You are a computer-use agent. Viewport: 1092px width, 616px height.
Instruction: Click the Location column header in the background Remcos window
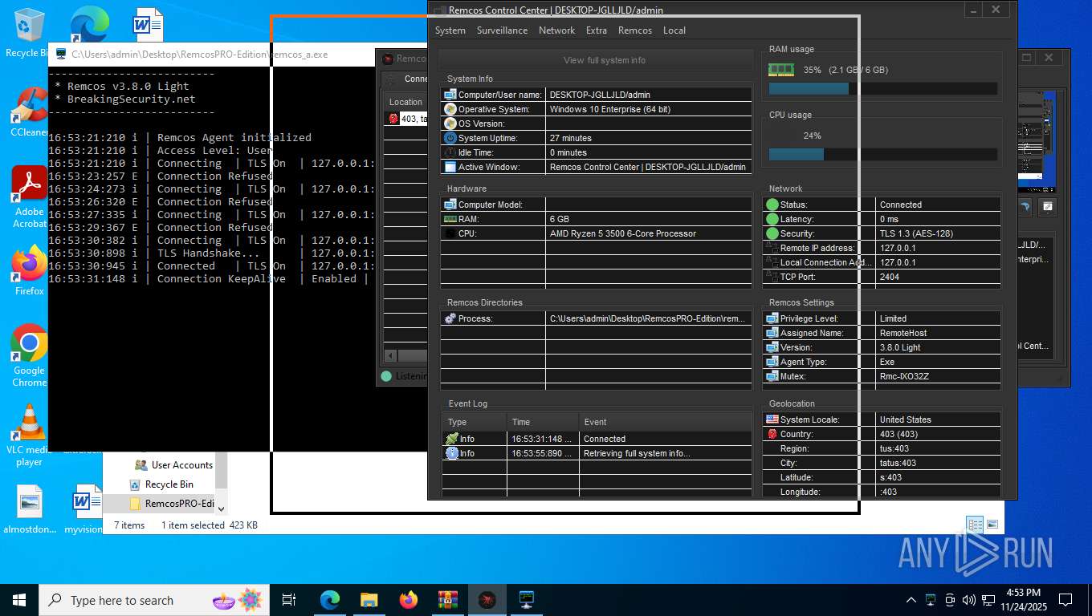click(x=405, y=102)
